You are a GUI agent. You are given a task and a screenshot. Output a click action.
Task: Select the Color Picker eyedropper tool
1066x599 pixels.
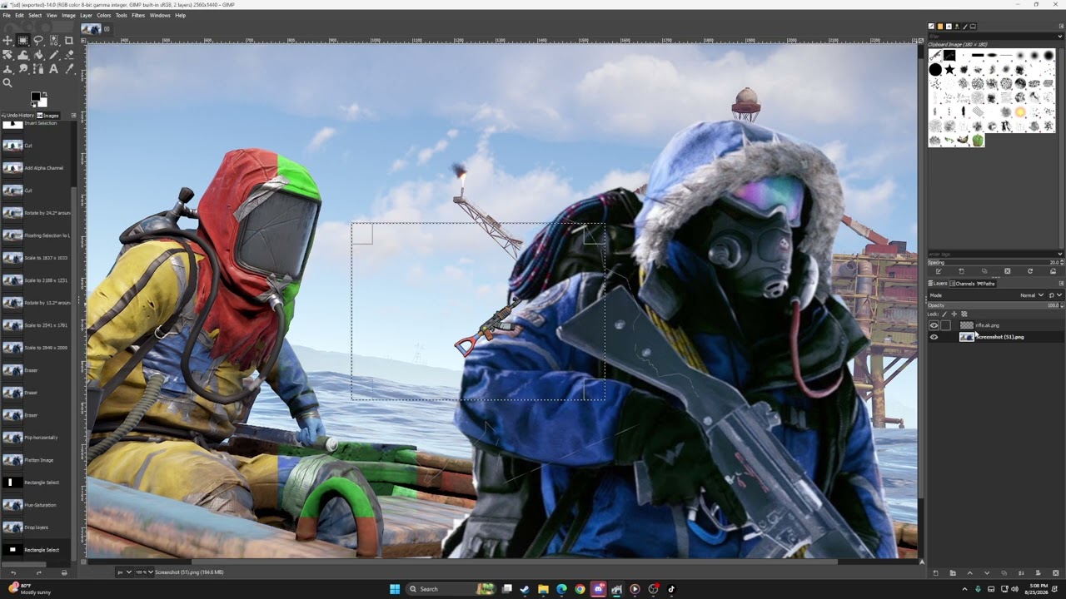[x=69, y=69]
